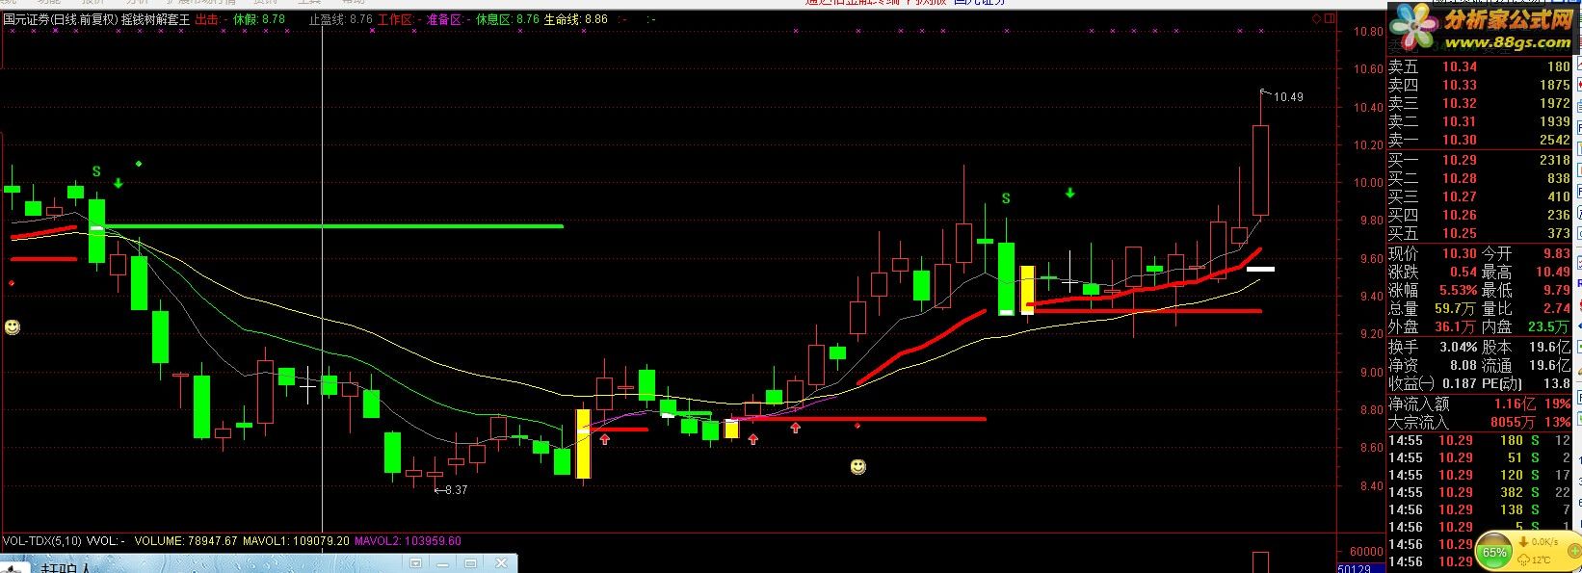Click the 最高 10.49 value
This screenshot has height=573, width=1582.
(1553, 272)
